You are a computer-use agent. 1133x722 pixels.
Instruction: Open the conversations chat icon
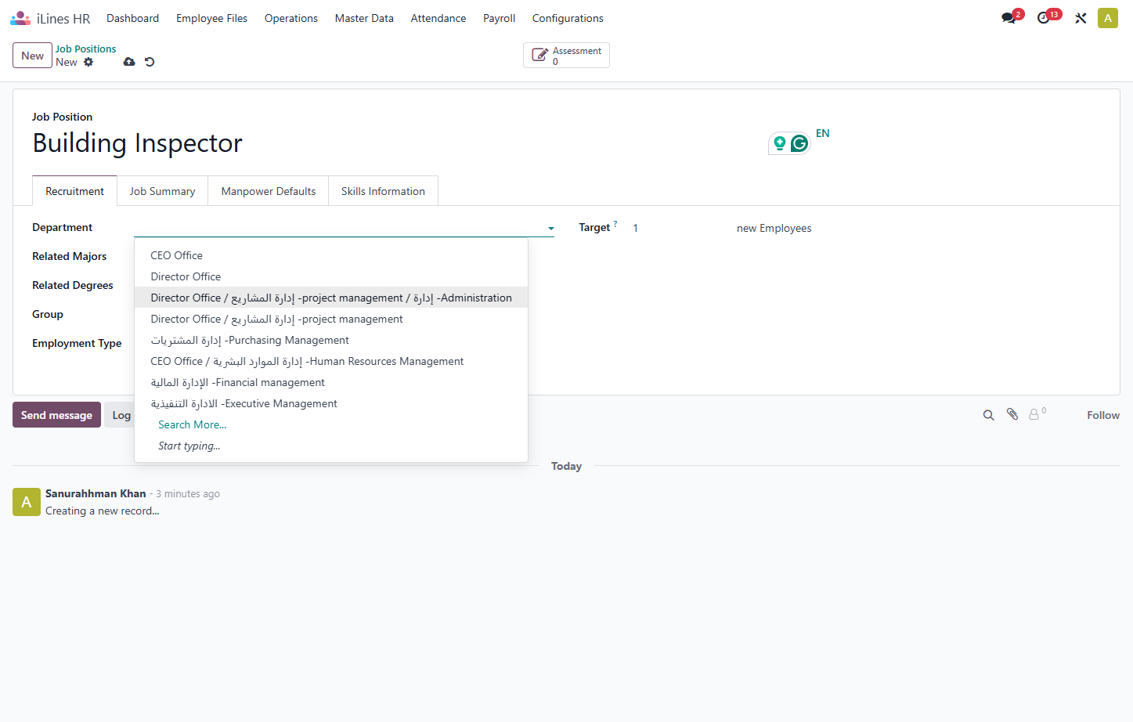(1009, 18)
